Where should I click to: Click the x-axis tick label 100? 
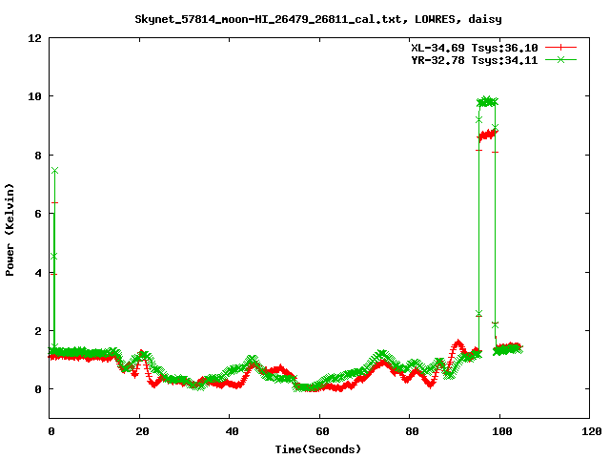click(x=502, y=431)
